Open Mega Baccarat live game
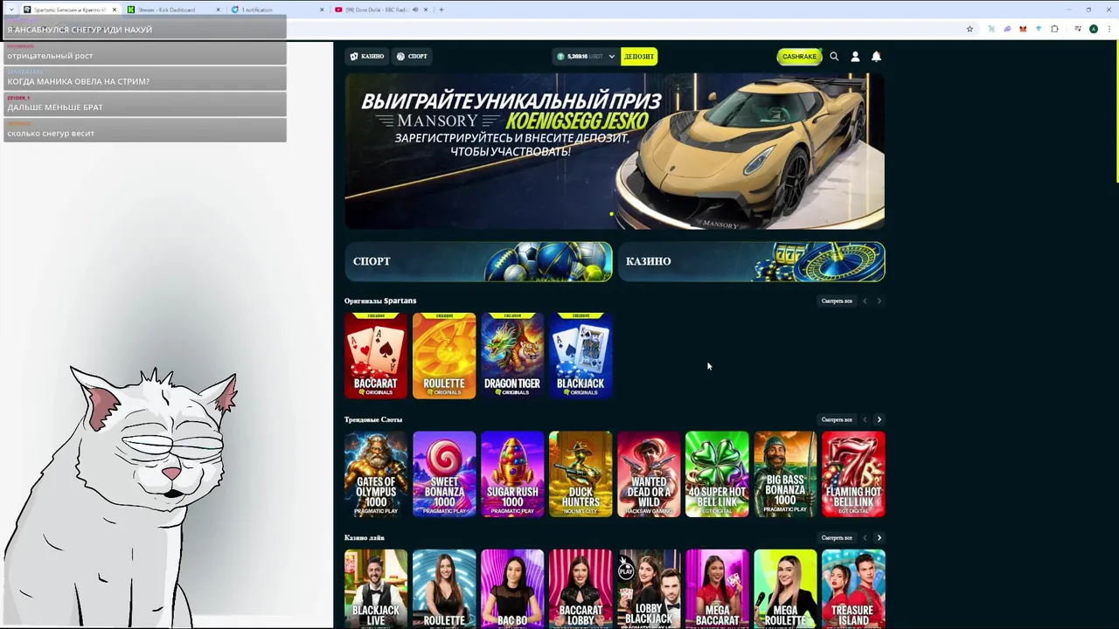 (x=717, y=589)
